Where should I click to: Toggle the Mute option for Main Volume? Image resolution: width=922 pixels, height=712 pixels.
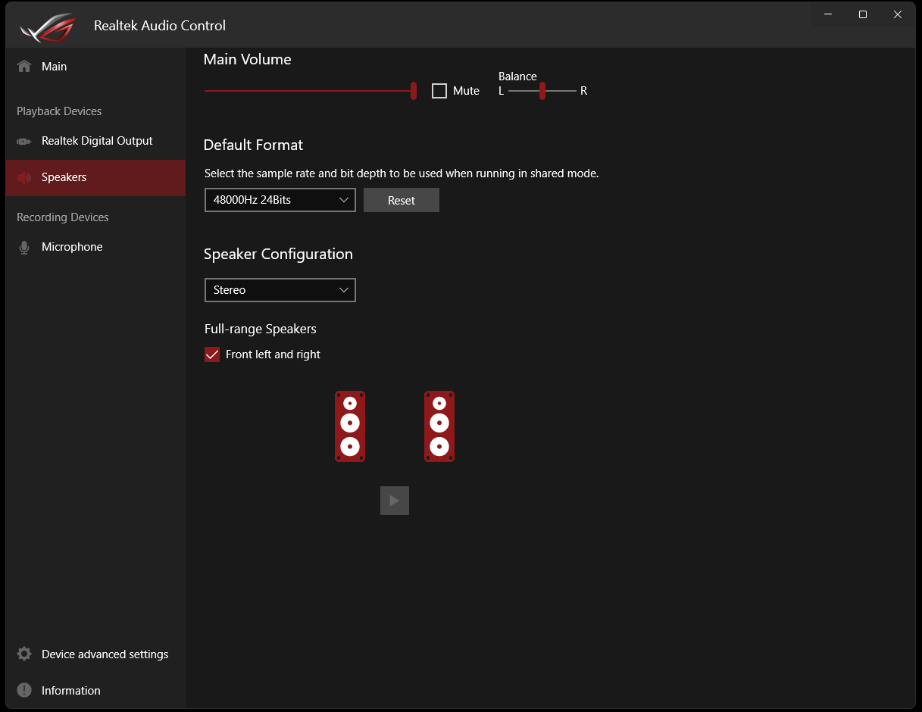tap(439, 90)
